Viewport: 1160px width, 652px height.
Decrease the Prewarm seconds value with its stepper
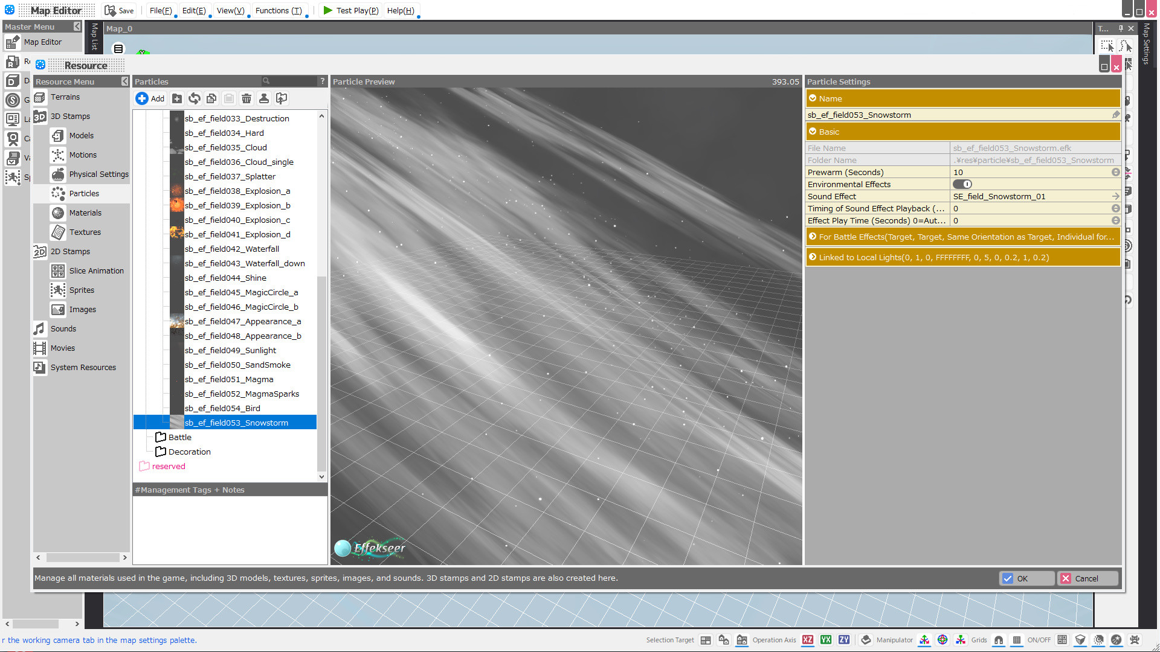[x=1115, y=174]
